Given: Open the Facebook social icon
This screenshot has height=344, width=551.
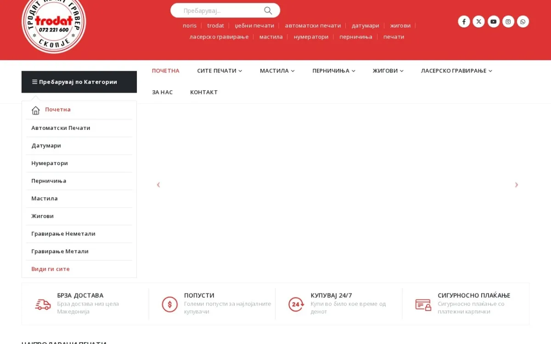Looking at the screenshot, I should (x=464, y=22).
